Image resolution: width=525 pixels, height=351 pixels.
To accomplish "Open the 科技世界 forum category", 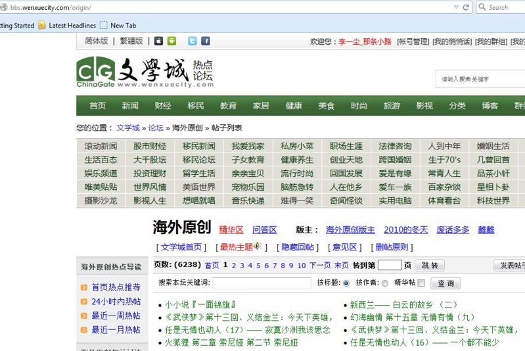I will (493, 200).
